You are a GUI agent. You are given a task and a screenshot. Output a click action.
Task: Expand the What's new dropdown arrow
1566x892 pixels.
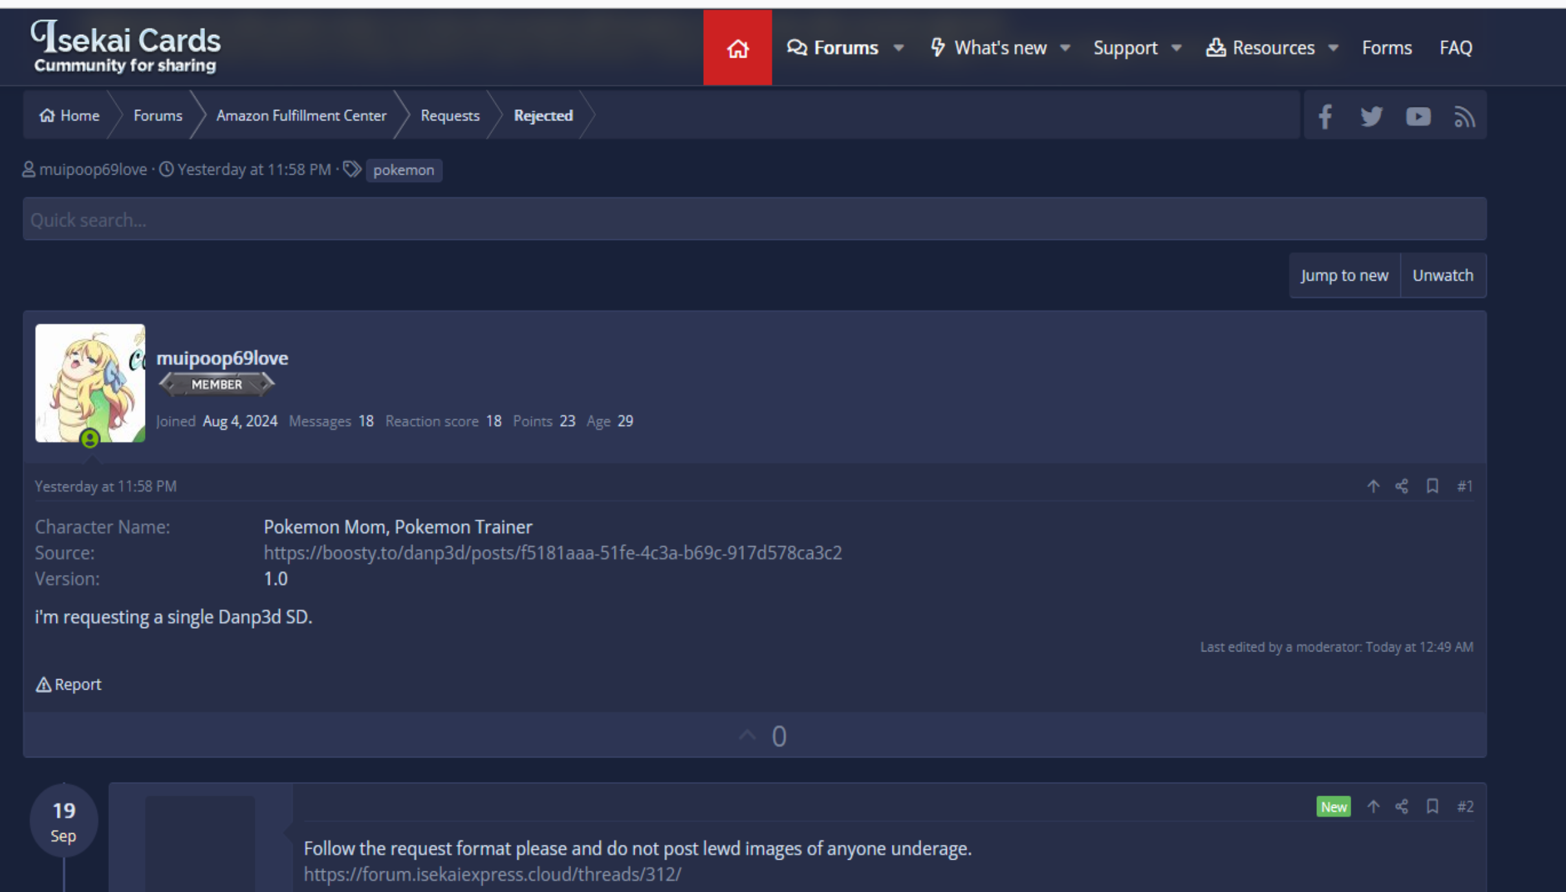click(x=1065, y=48)
